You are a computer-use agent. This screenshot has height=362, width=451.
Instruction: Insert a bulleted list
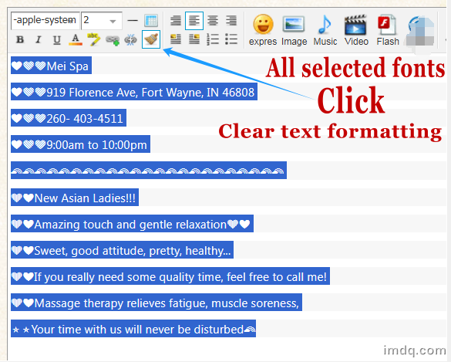click(231, 39)
